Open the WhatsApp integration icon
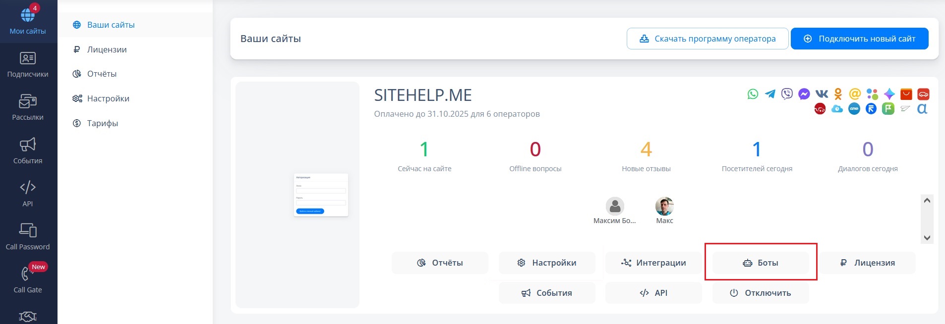The image size is (945, 324). (753, 94)
